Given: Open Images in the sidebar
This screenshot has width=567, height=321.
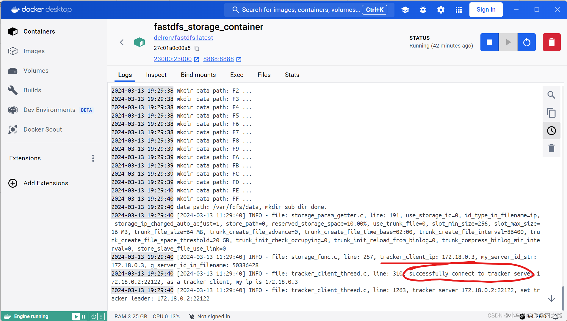Looking at the screenshot, I should [54, 51].
